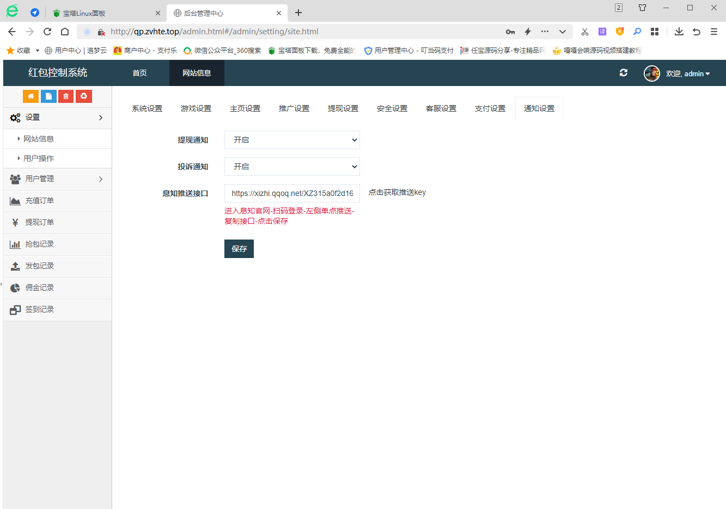Select 用户操作 in the sidebar tree
The width and height of the screenshot is (726, 509).
pyautogui.click(x=39, y=158)
